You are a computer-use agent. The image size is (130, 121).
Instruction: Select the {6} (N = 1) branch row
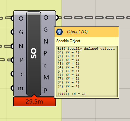pyautogui.click(x=68, y=75)
